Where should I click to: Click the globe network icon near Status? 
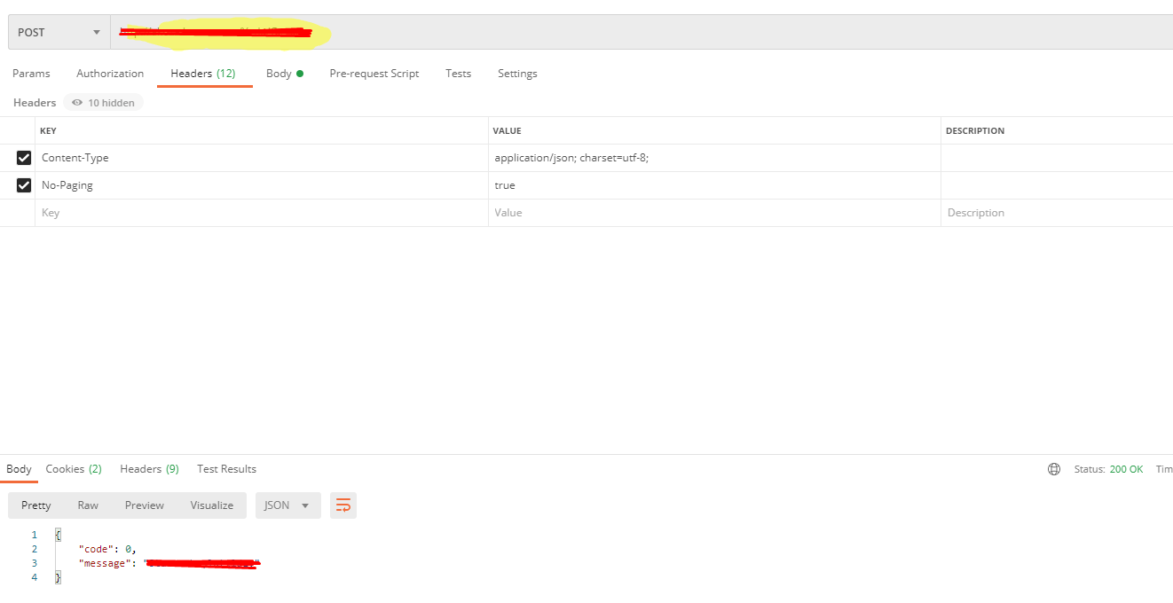[x=1054, y=469]
